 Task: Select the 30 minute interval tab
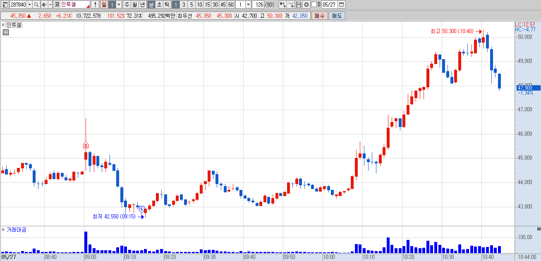[x=215, y=5]
